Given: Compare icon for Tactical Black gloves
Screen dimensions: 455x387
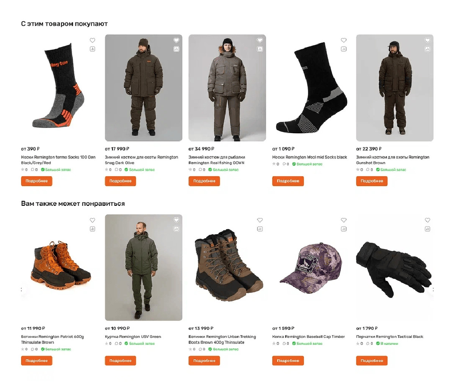Looking at the screenshot, I should click(427, 229).
